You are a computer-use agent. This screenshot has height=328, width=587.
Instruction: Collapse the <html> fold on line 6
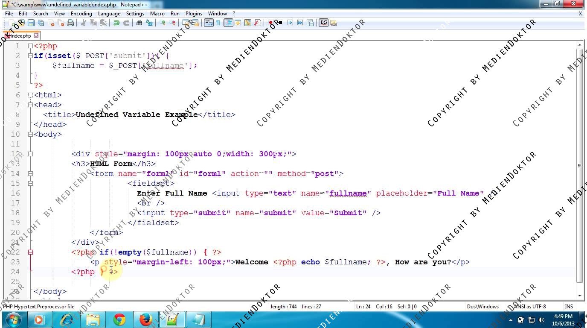(30, 95)
